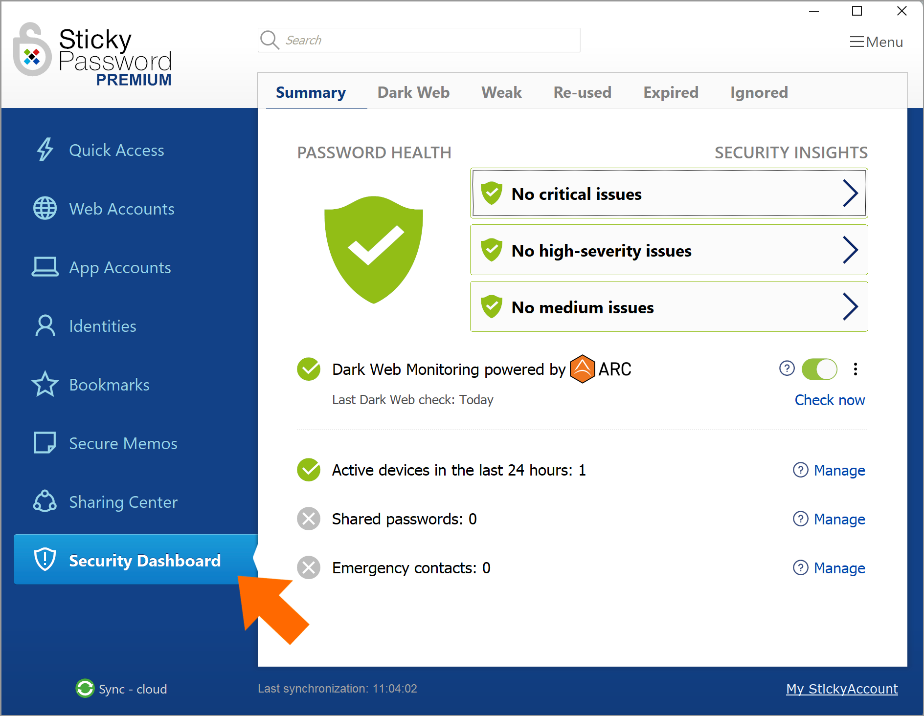This screenshot has height=716, width=924.
Task: Click the SECURITY INSIGHTS heading
Action: [x=791, y=152]
